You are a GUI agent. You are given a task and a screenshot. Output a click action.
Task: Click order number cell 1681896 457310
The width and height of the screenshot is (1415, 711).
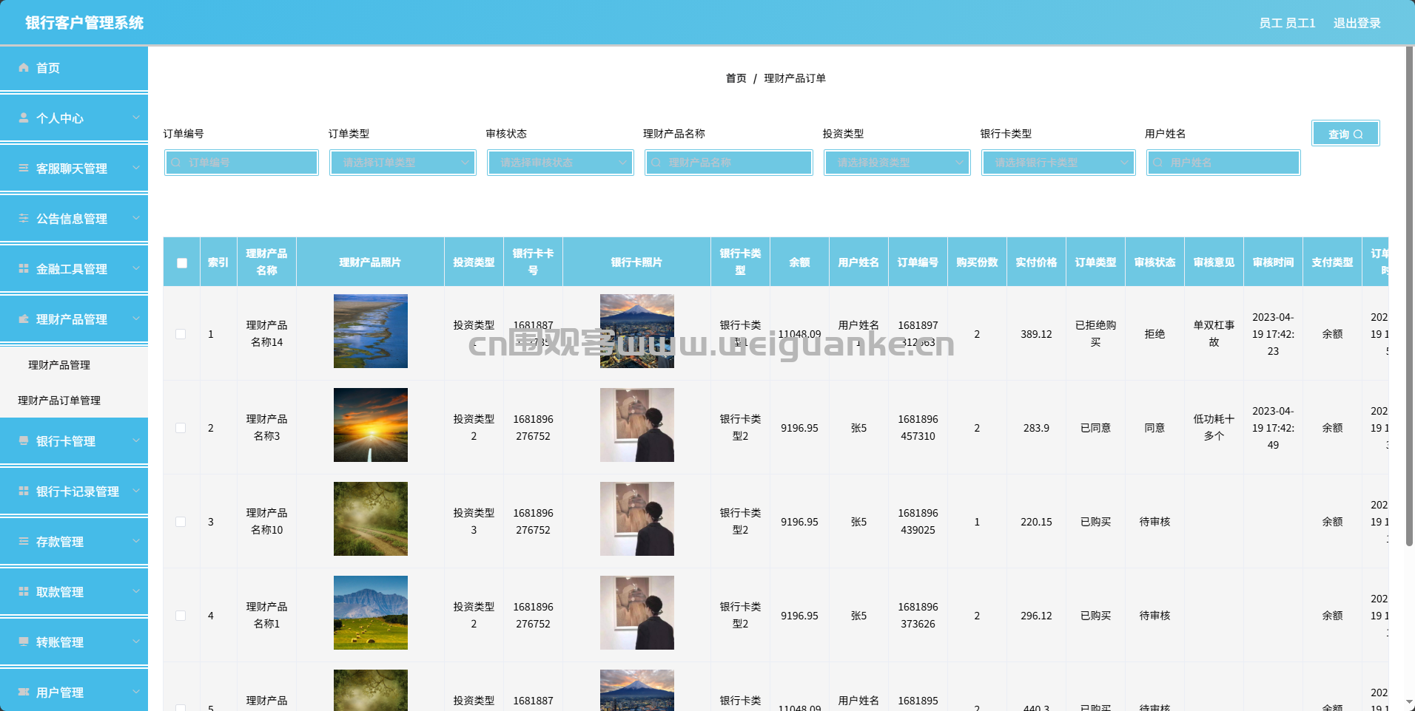tap(918, 428)
